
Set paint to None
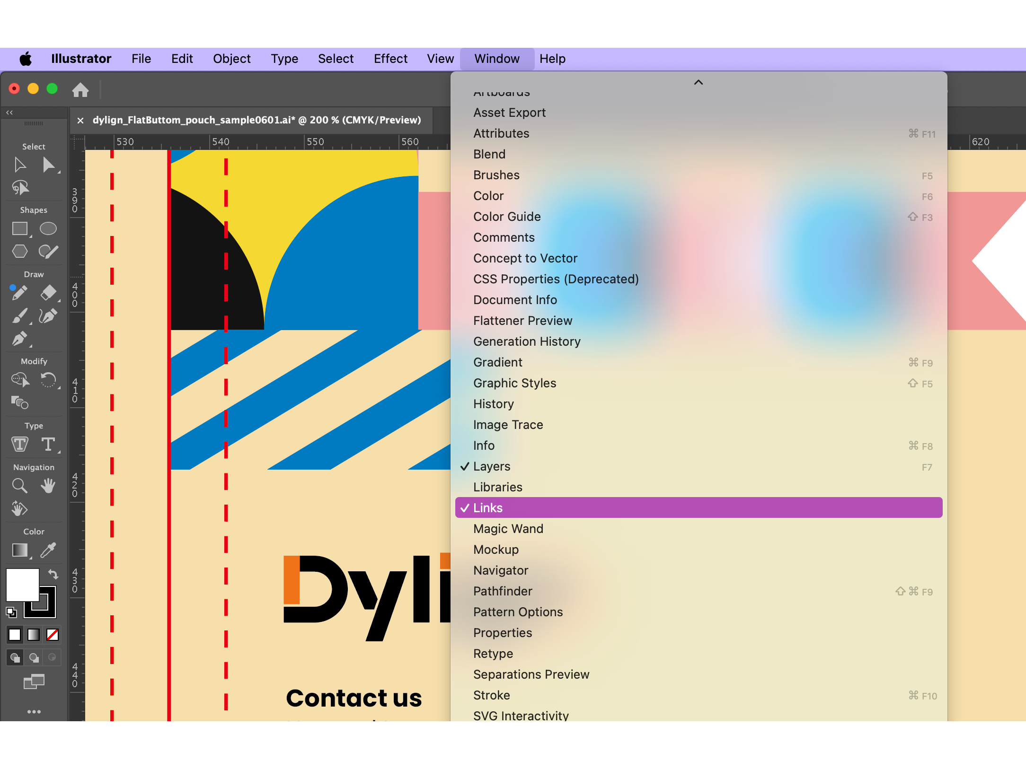point(53,635)
